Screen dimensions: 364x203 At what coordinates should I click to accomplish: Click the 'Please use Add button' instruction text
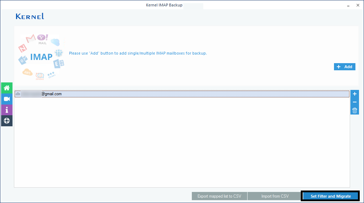pos(138,53)
